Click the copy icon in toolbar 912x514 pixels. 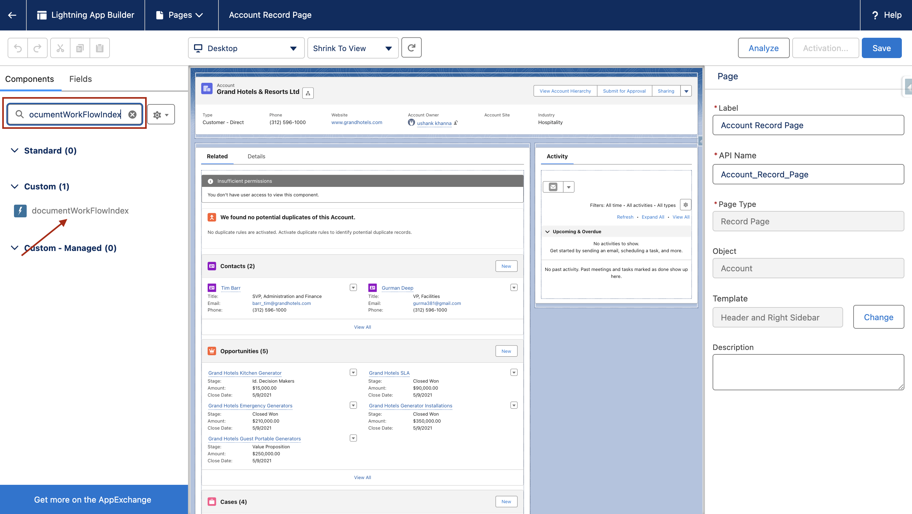(80, 48)
